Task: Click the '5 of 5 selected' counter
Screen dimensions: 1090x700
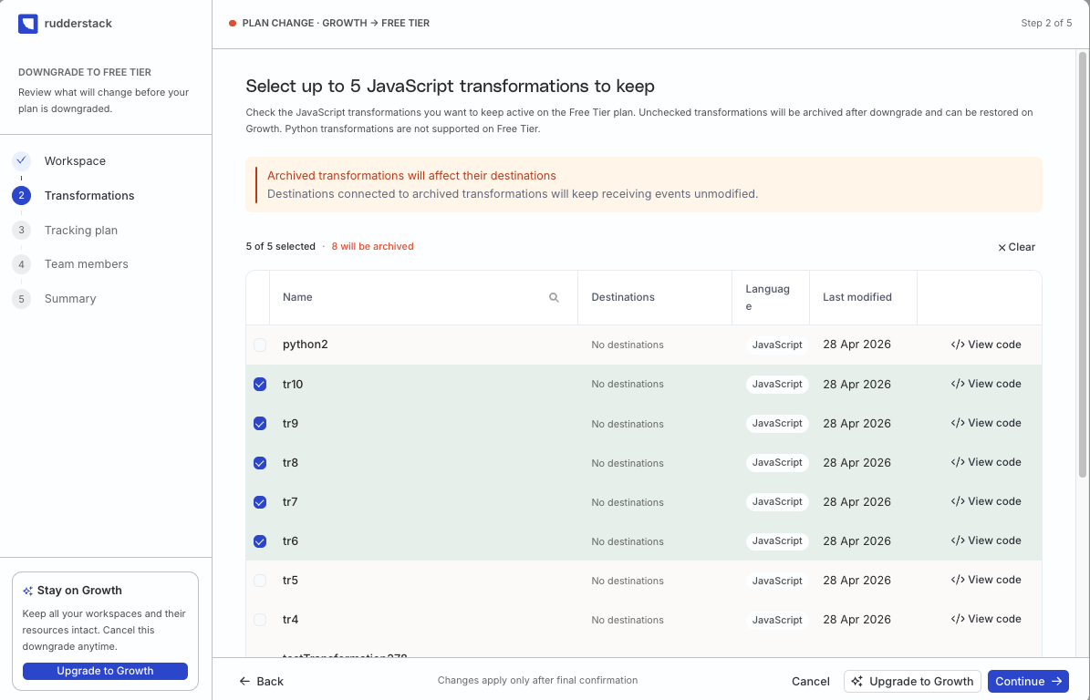Action: click(280, 246)
